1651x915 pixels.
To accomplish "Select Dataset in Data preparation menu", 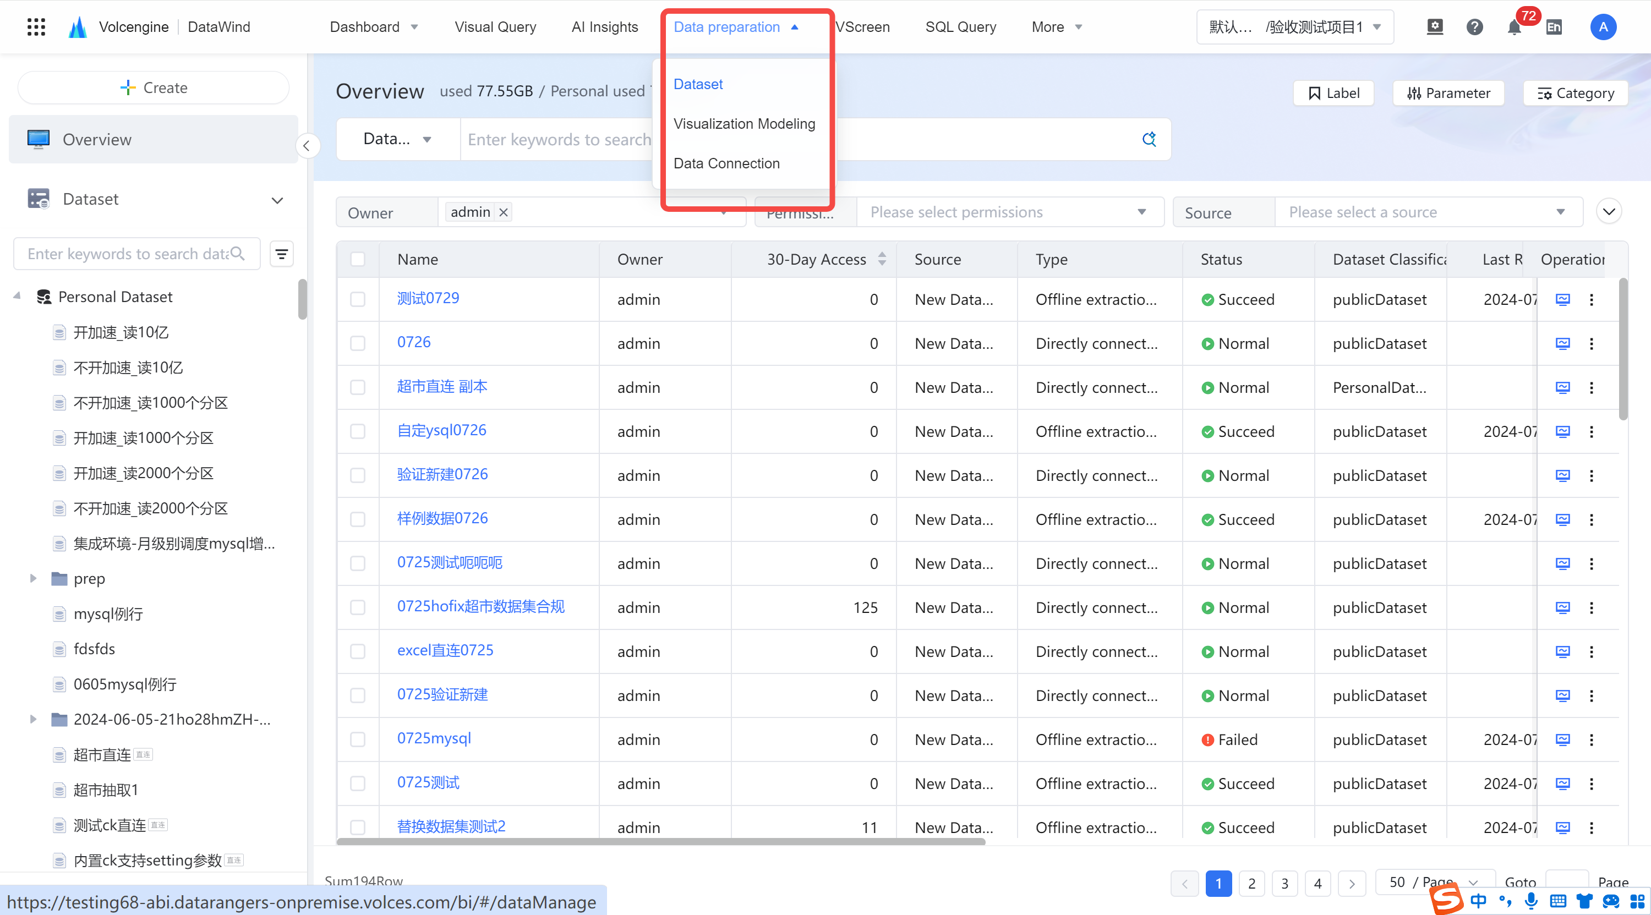I will coord(697,84).
